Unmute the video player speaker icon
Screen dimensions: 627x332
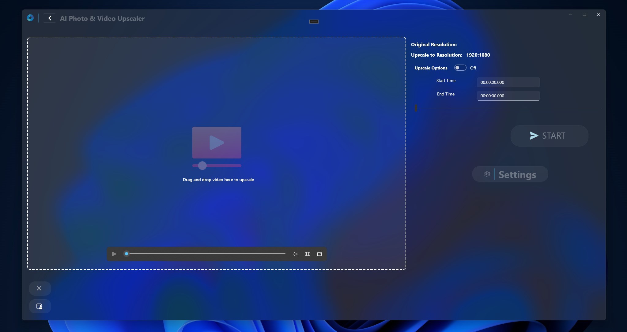tap(295, 254)
